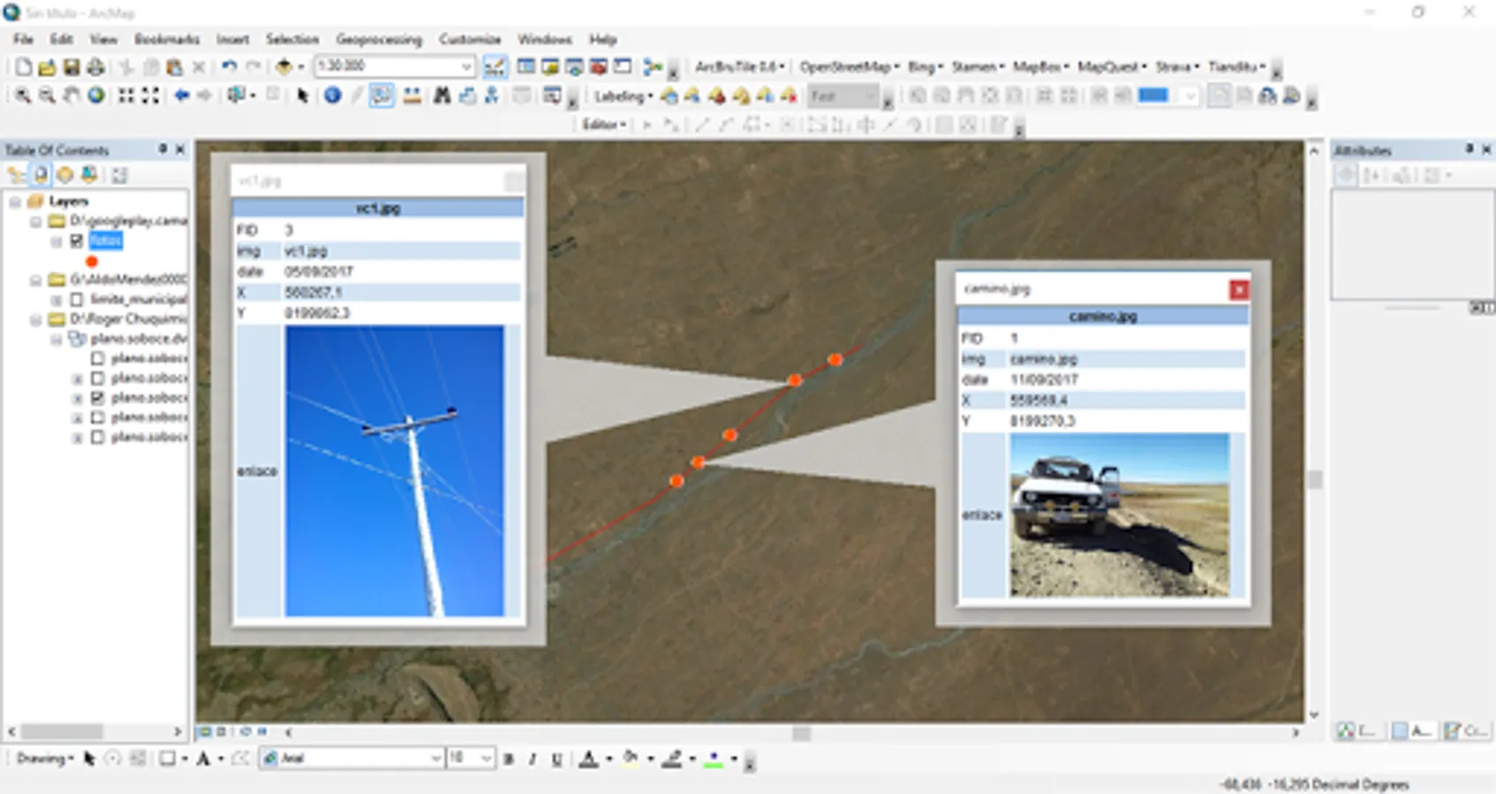Close the camino.jpg popup window
The height and width of the screenshot is (794, 1496).
tap(1239, 289)
